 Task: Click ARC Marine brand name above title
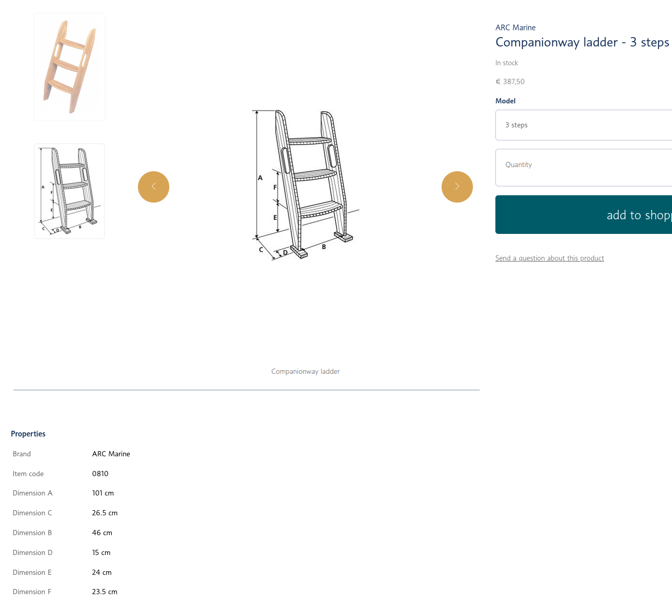515,28
